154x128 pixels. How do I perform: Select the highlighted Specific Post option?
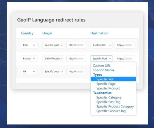coord(113,79)
